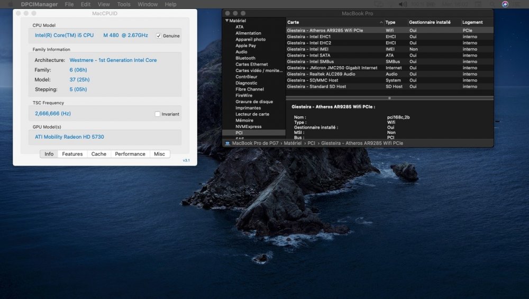This screenshot has height=299, width=529.
Task: Open Siri from the menu bar
Action: [x=505, y=4]
